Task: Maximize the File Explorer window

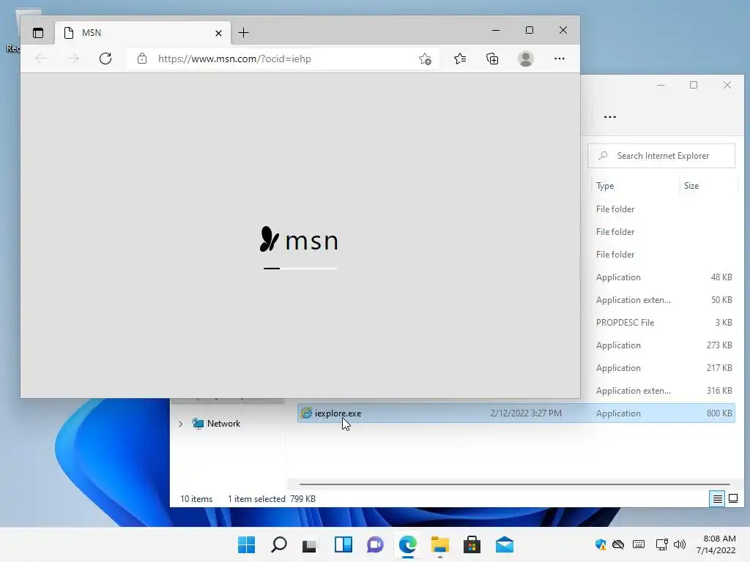Action: pyautogui.click(x=694, y=85)
